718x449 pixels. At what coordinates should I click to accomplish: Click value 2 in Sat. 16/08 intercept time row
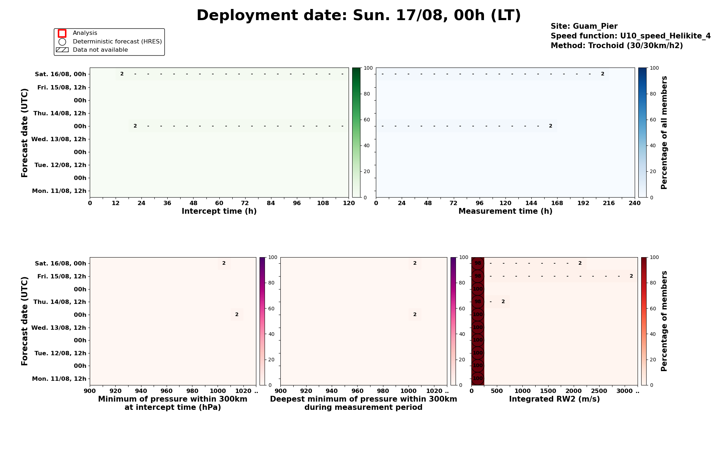tap(122, 74)
